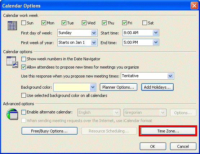Uncheck the Mon work day checkbox
This screenshot has width=200, height=154.
[44, 23]
